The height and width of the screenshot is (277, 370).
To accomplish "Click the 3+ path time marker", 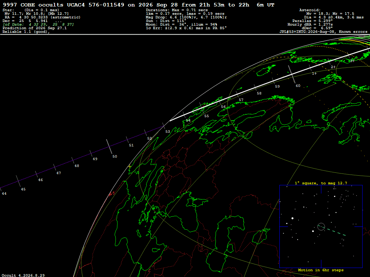I will point(352,61).
